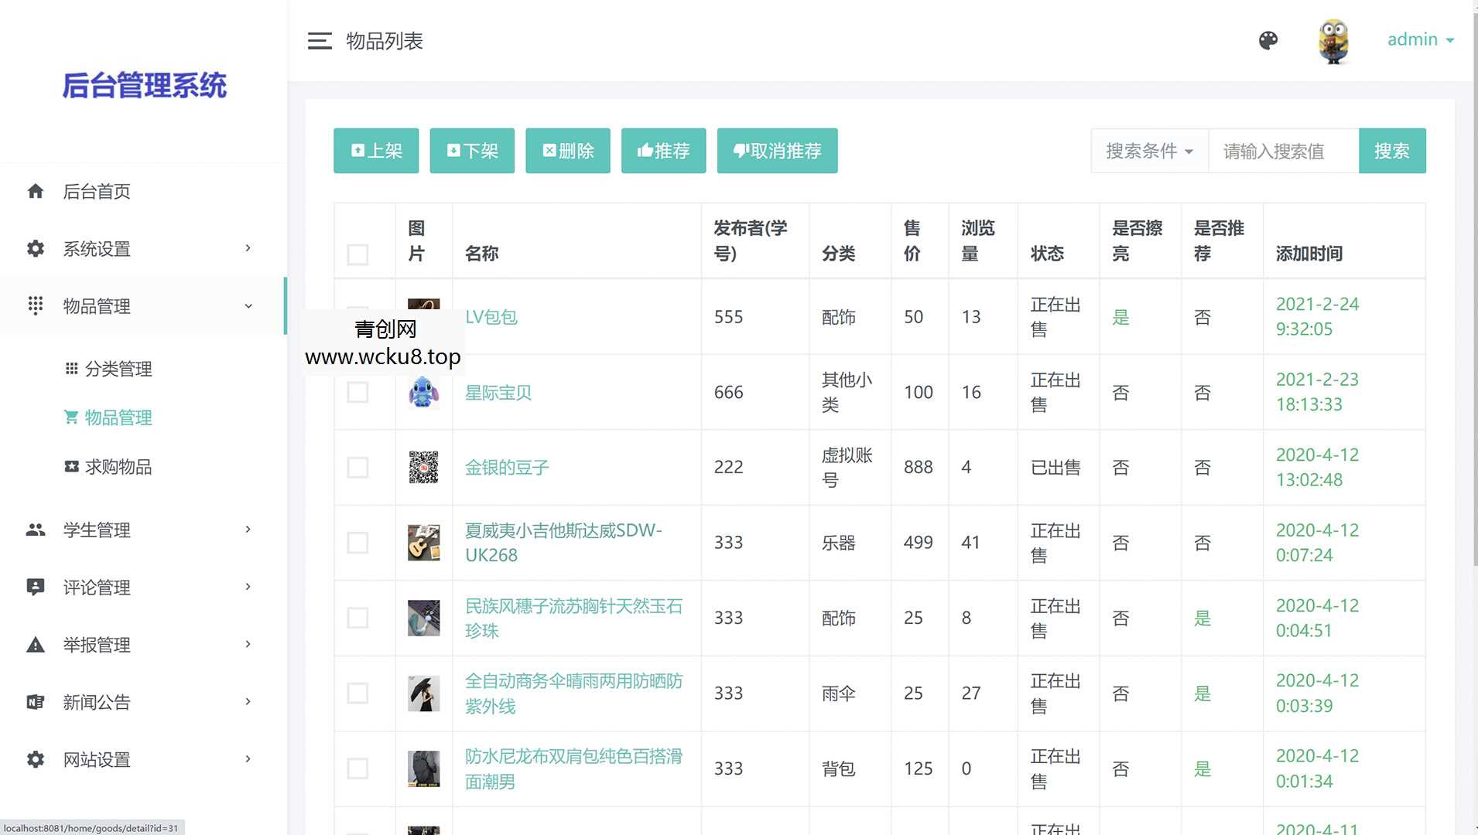Select the 评论管理 comment icon
The height and width of the screenshot is (835, 1478).
pos(36,587)
